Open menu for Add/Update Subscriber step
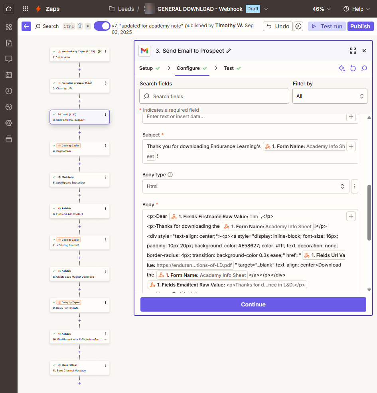This screenshot has height=393, width=377. pos(105,177)
